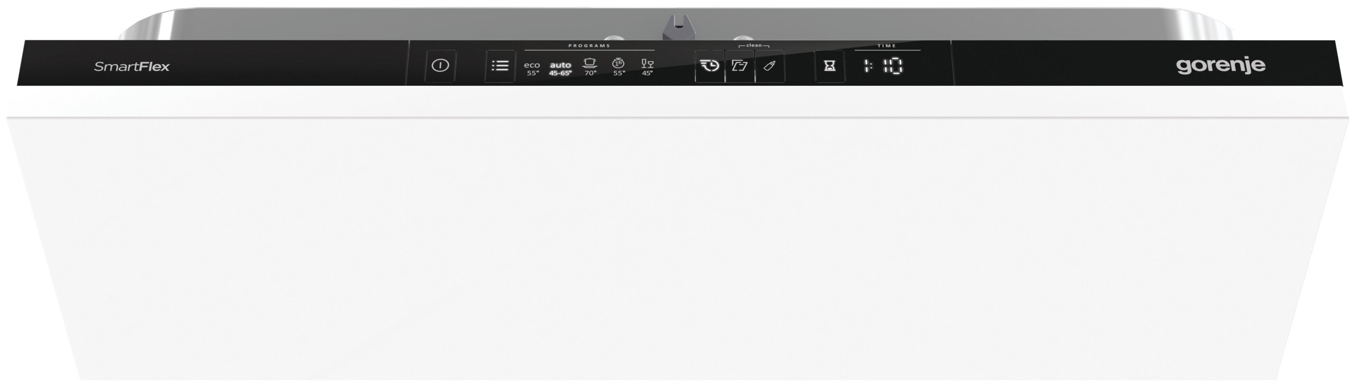Select the intensive pot 70° program

(x=590, y=67)
